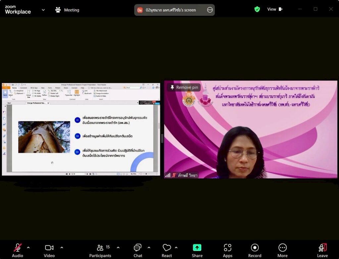Open screen share options ellipsis
The image size is (339, 259).
point(210,10)
